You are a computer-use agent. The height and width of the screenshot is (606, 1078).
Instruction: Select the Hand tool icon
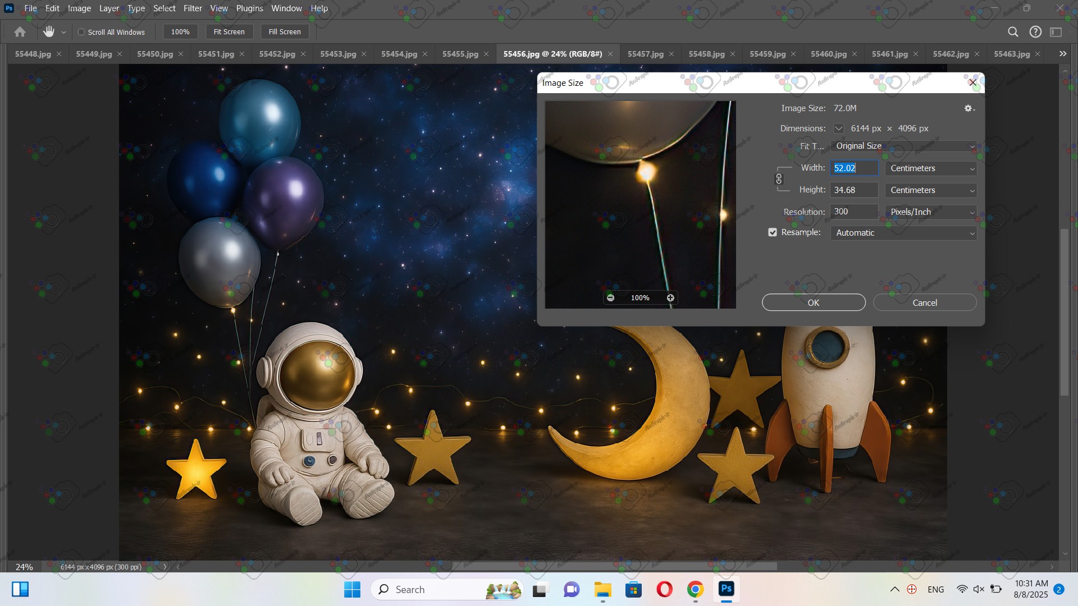click(x=49, y=32)
